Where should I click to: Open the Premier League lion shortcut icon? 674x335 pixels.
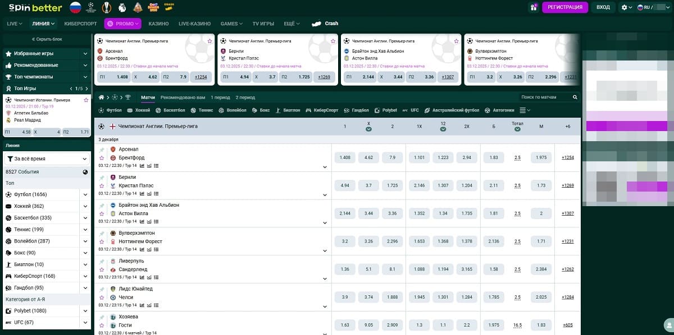click(122, 7)
